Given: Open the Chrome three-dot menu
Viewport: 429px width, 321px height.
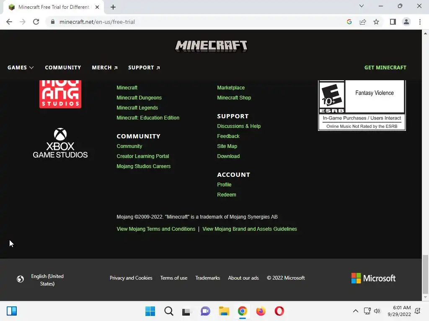Looking at the screenshot, I should [x=420, y=22].
